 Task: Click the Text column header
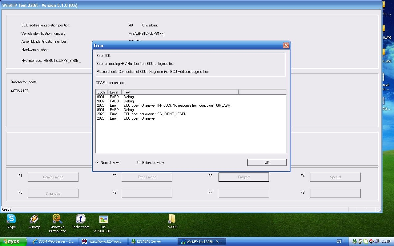(180, 92)
